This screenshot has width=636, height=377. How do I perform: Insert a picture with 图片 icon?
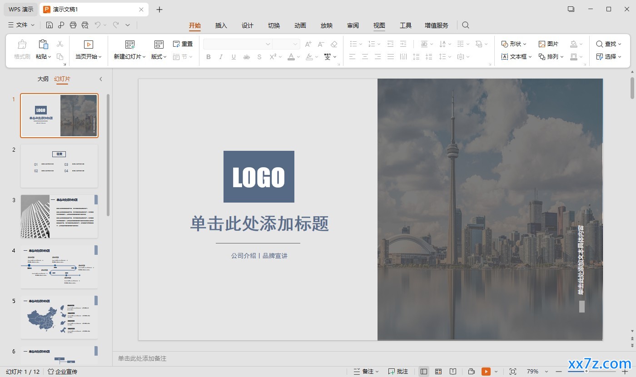click(548, 44)
